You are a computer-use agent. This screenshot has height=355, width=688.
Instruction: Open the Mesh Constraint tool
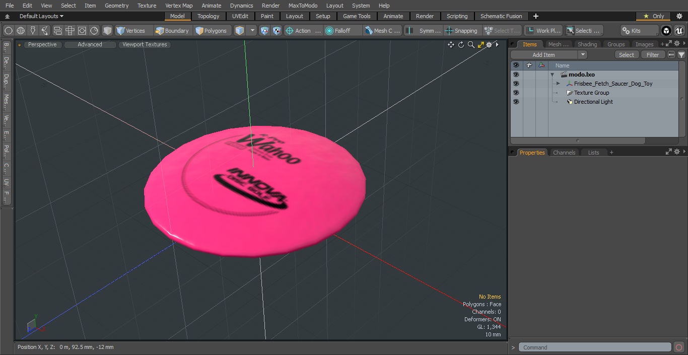[383, 31]
